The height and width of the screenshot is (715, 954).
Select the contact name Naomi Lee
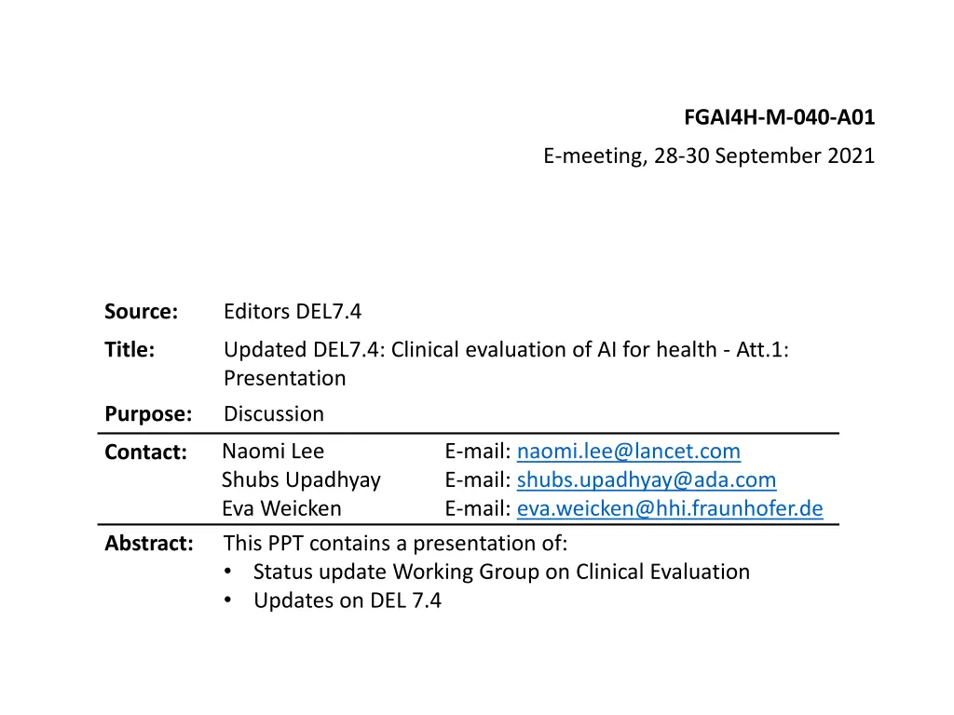pyautogui.click(x=273, y=452)
